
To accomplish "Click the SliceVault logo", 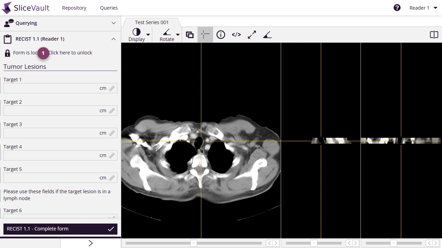I will tap(26, 8).
